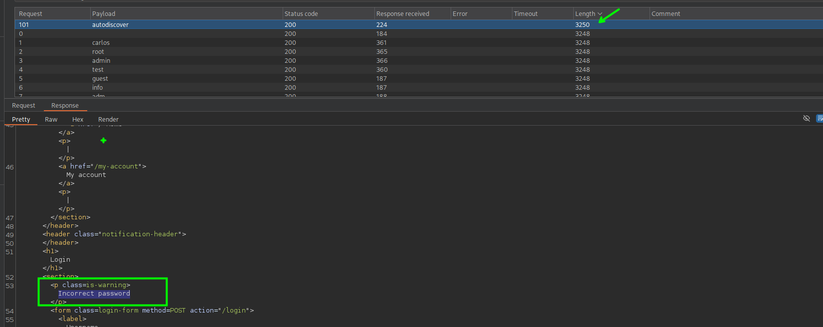
Task: Sort by the Status code column header
Action: [301, 14]
